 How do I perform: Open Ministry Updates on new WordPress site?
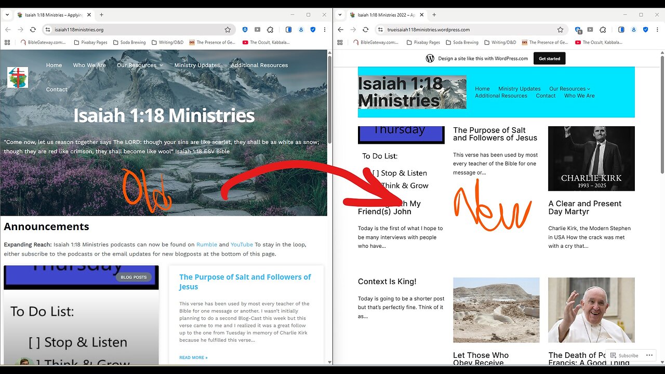[x=520, y=89]
